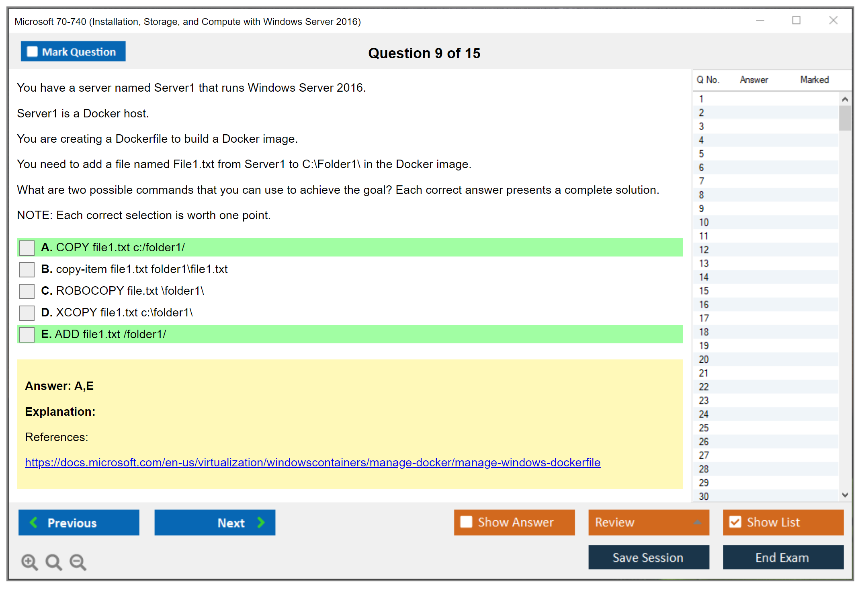Click the zoom in magnifier icon
Viewport: 864px width, 591px height.
click(x=29, y=562)
